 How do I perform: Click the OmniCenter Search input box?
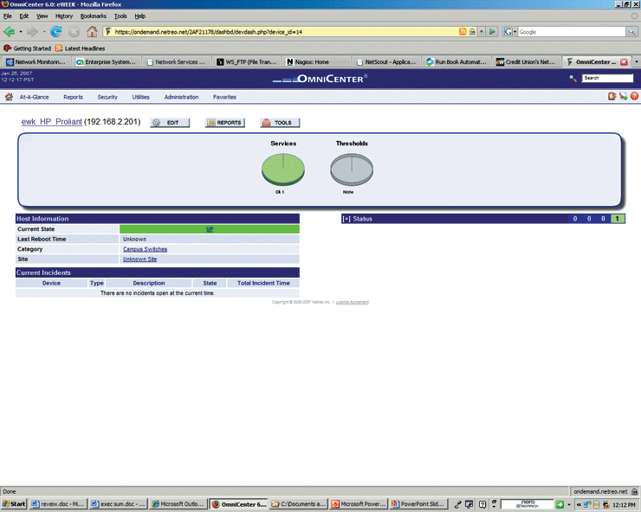(x=607, y=78)
